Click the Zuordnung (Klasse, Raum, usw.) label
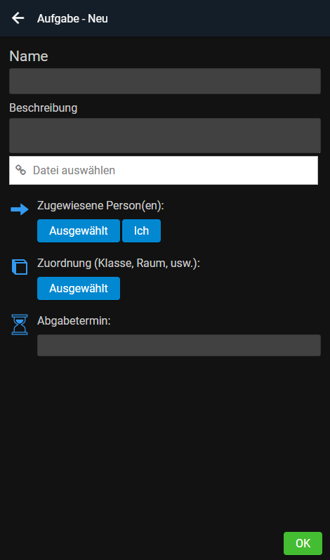Viewport: 330px width, 560px height. click(119, 263)
